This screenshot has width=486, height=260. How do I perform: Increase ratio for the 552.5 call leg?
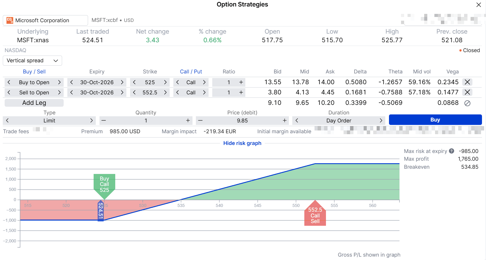241,93
